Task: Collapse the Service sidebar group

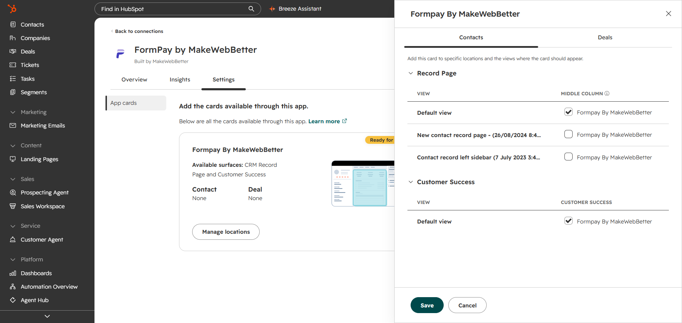Action: tap(13, 226)
